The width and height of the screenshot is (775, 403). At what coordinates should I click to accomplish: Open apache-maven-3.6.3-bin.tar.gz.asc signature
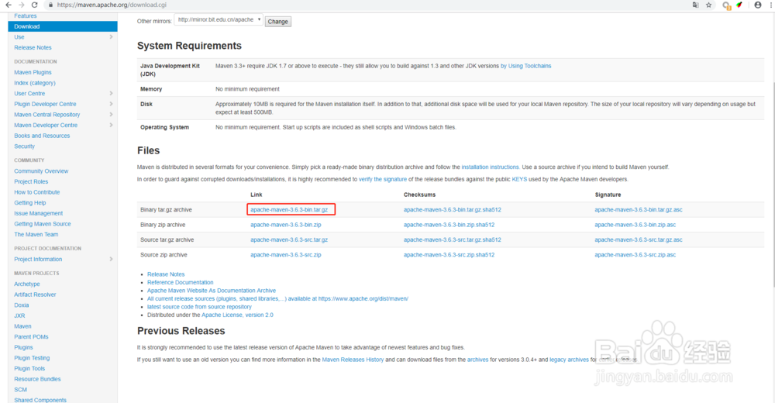pos(638,210)
